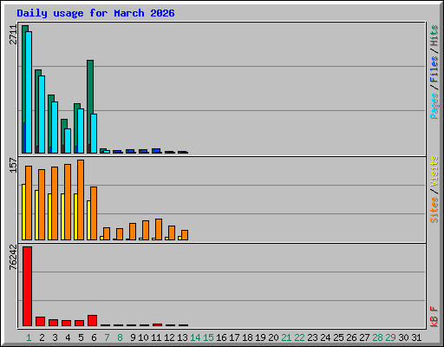Click the Sites legend label

tap(434, 210)
